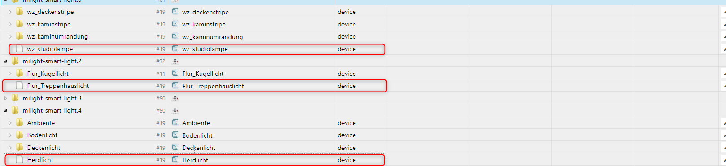Click the #80 count for milight-smart-light.3
Screen dimensions: 726x166
tap(161, 98)
